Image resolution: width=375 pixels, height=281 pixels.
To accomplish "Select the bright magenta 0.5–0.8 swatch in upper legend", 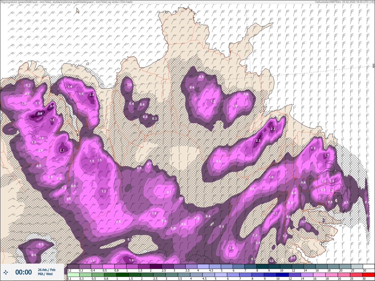I will 108,266.
